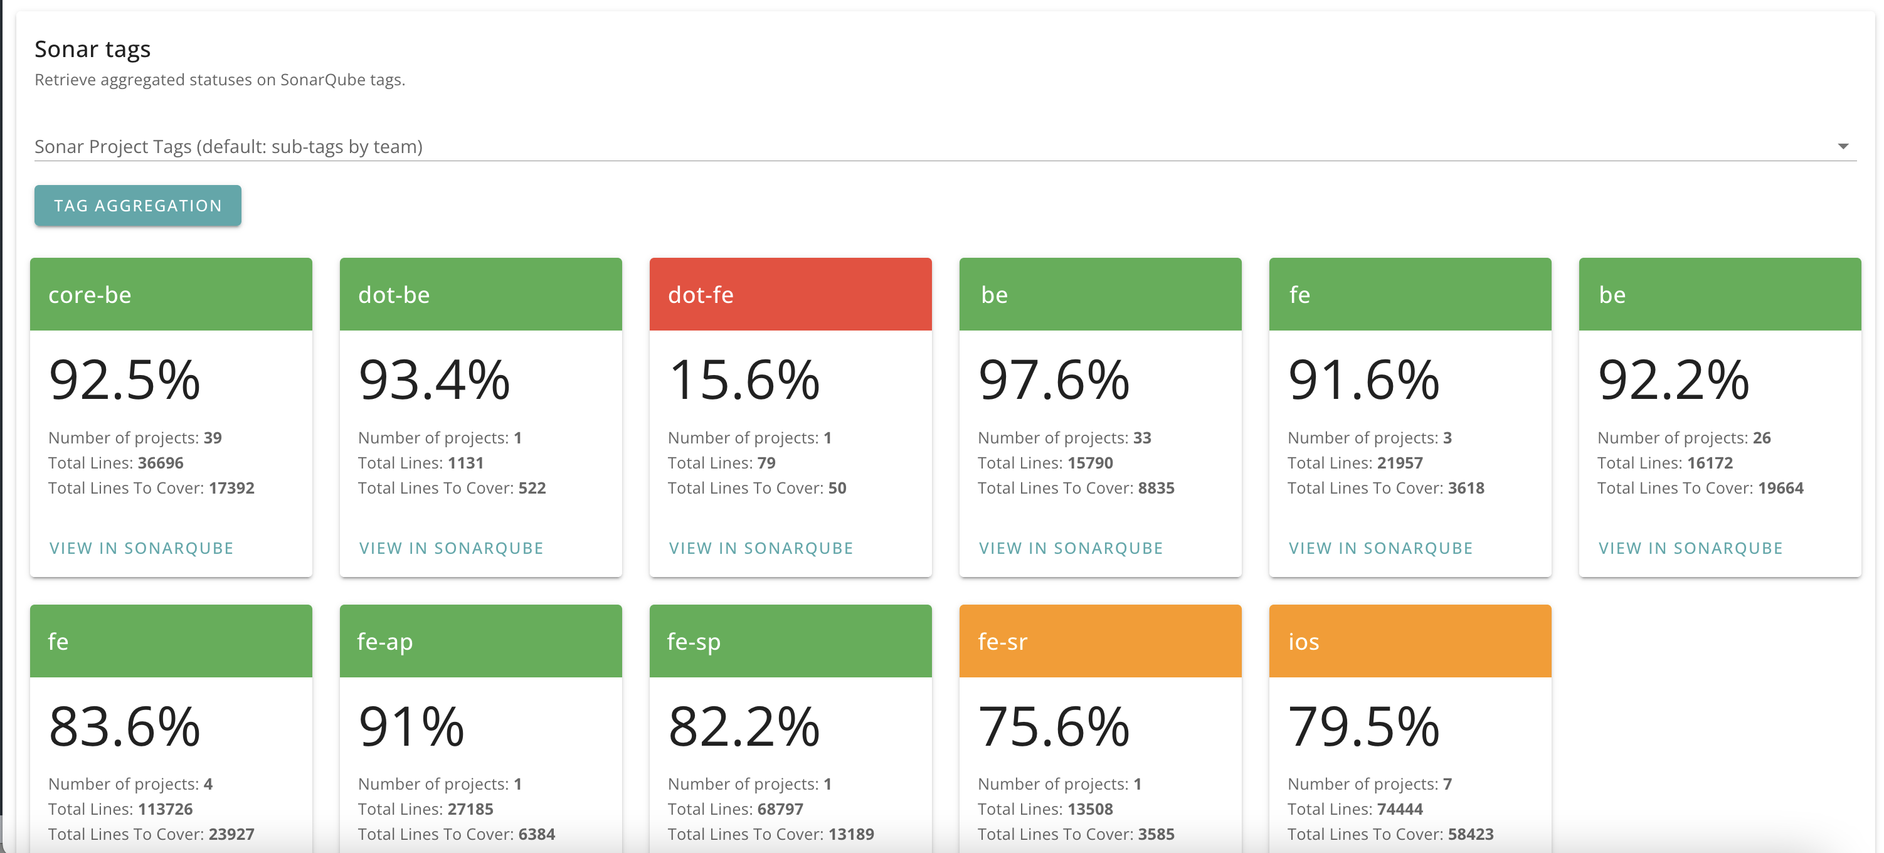Click 'Number of projects: 3' text
This screenshot has width=1884, height=853.
click(x=1370, y=437)
